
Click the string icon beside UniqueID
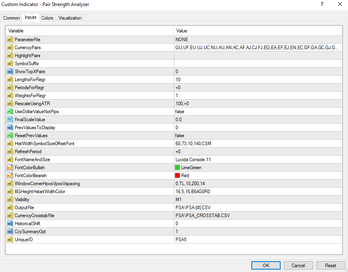click(10, 240)
